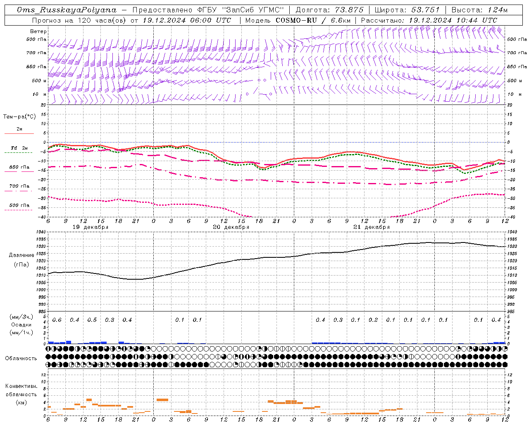Click the '19 декабря' date label
Viewport: 529px width, 423px height.
[x=90, y=227]
